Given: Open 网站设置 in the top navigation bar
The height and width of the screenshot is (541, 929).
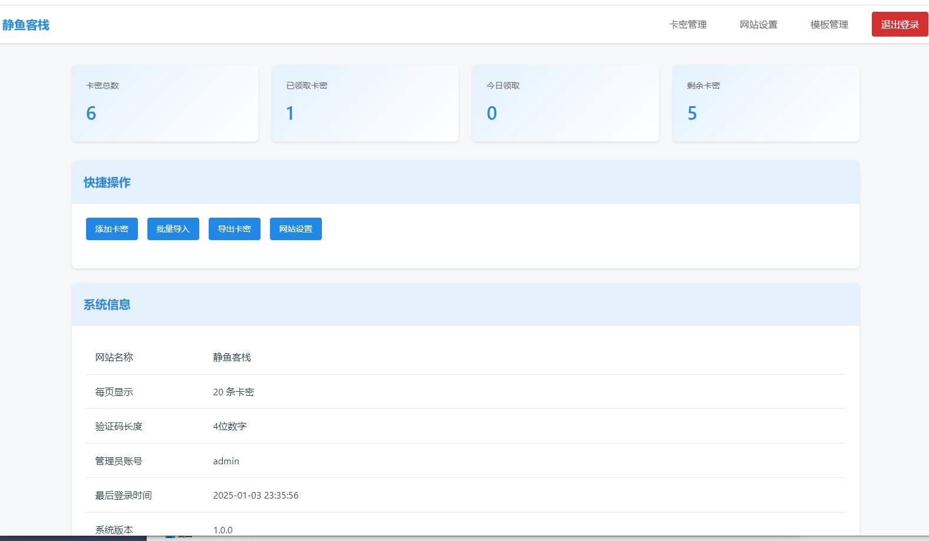Looking at the screenshot, I should point(758,25).
